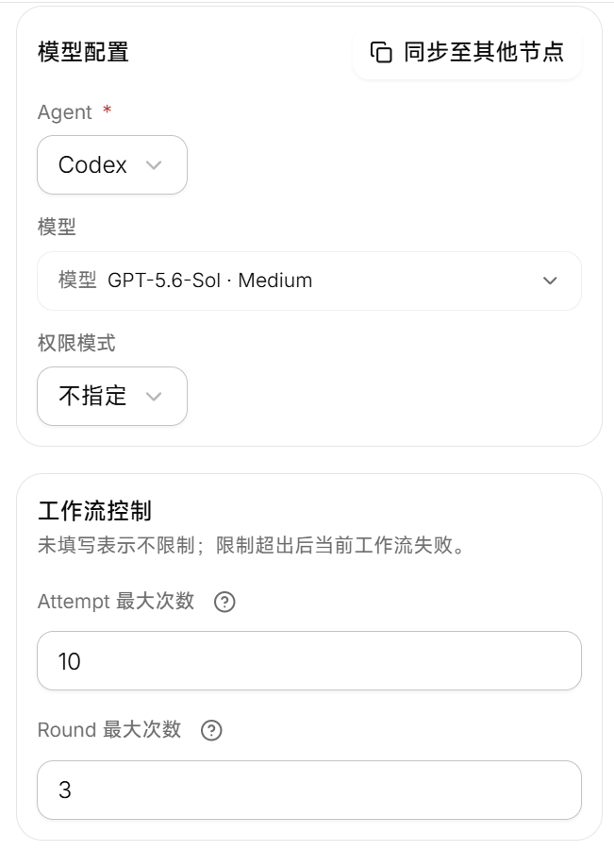Viewport: 614px width, 851px height.
Task: Open the 不指定 permission mode dropdown
Action: (x=112, y=396)
